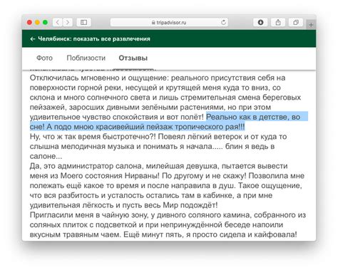Click the line starting "Да, это администратор салона"
The height and width of the screenshot is (270, 338).
158,166
